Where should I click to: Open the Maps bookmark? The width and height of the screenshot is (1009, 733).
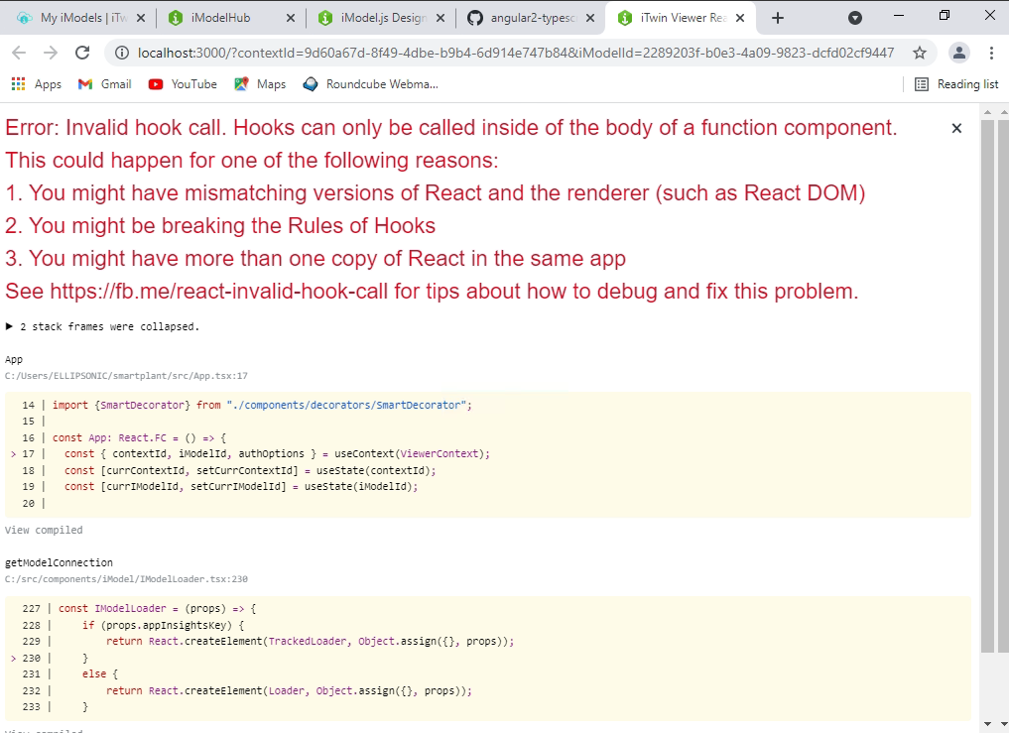tap(259, 84)
